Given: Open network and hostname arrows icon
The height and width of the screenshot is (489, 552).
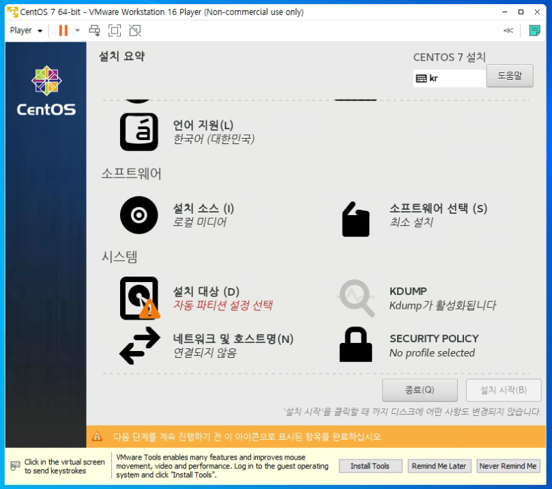Looking at the screenshot, I should pos(140,346).
